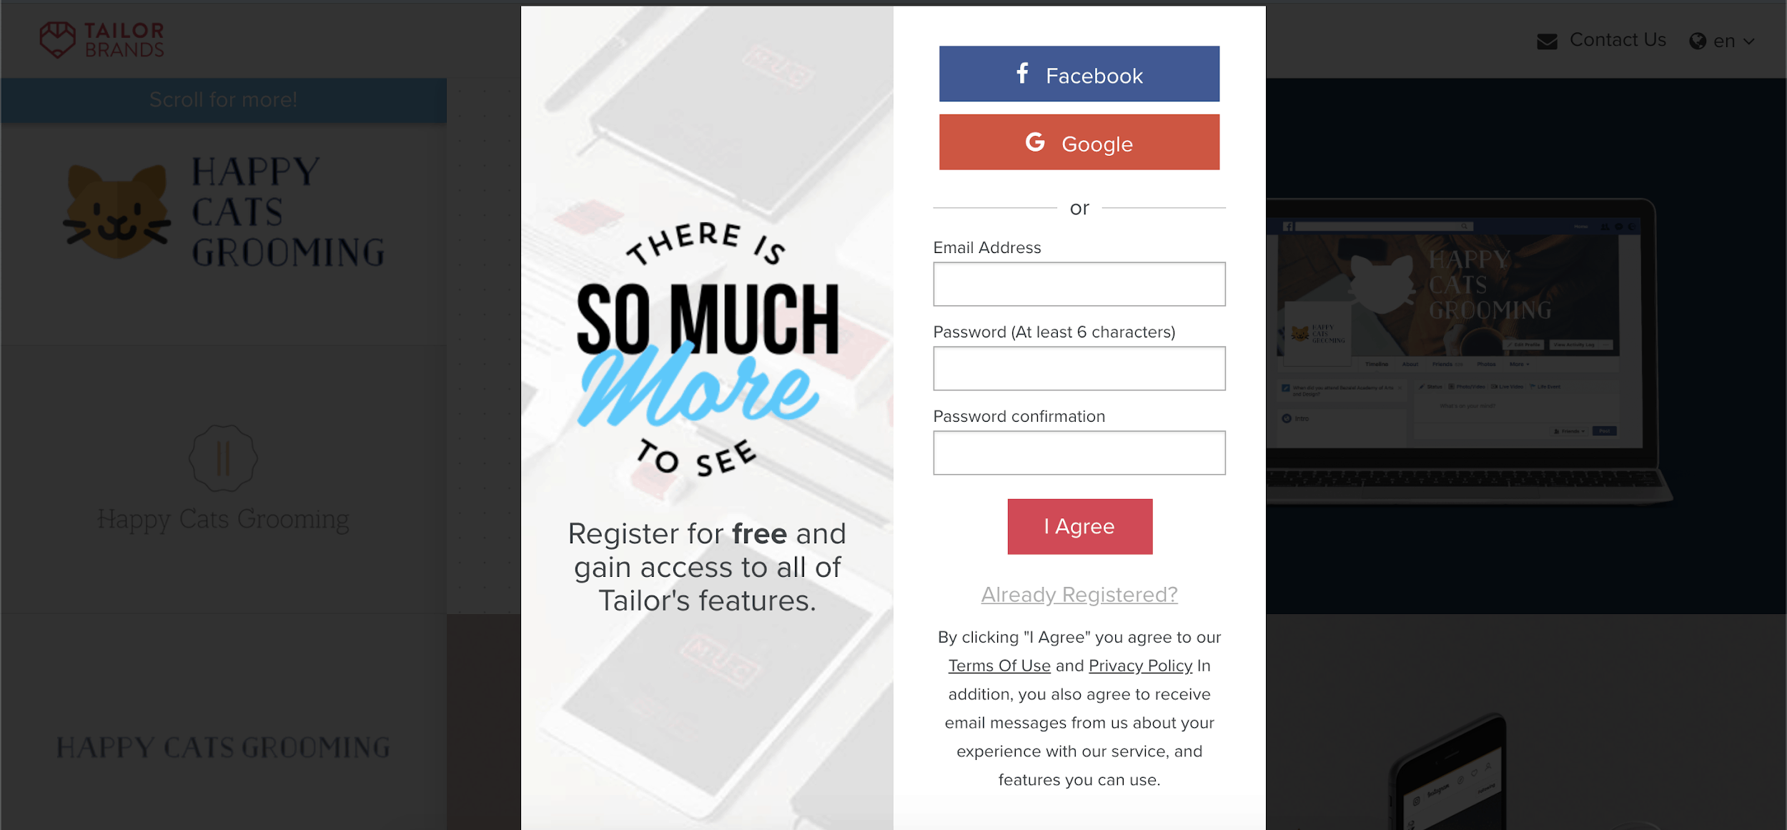Select the Privacy Policy link
Image resolution: width=1787 pixels, height=830 pixels.
click(x=1139, y=665)
